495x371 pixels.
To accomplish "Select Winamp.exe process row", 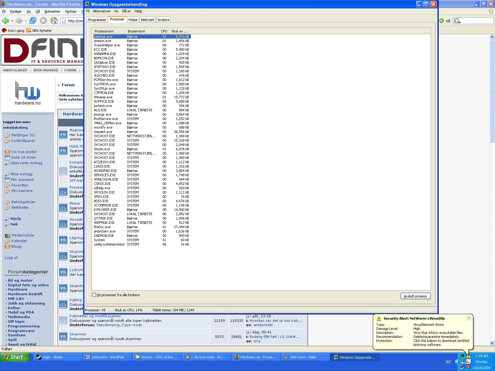I will [x=141, y=97].
